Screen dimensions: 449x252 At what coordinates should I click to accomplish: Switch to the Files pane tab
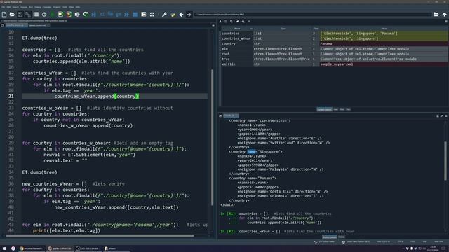click(x=348, y=109)
